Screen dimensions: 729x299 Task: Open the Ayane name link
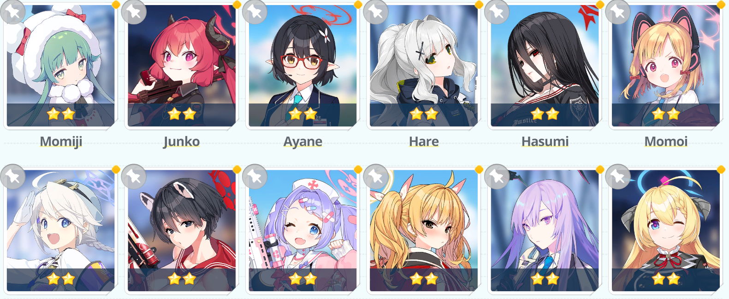tap(302, 141)
